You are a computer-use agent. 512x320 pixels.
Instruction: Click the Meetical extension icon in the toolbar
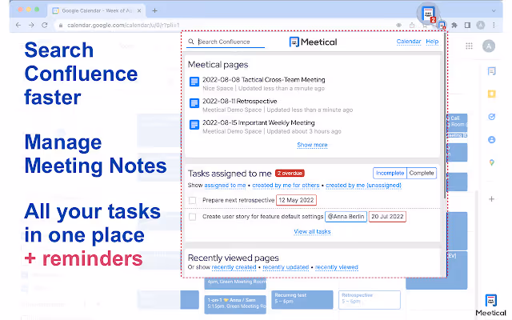[x=442, y=25]
